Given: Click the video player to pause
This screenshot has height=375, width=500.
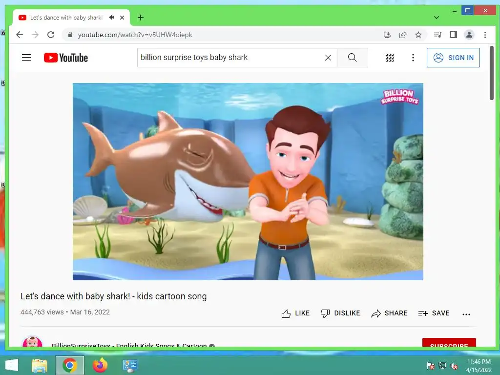Looking at the screenshot, I should pos(248,182).
